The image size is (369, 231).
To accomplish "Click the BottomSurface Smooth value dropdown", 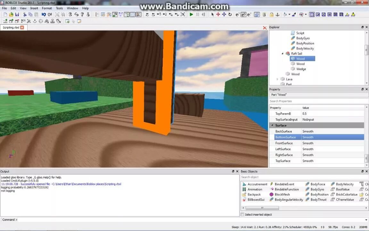I will 332,137.
